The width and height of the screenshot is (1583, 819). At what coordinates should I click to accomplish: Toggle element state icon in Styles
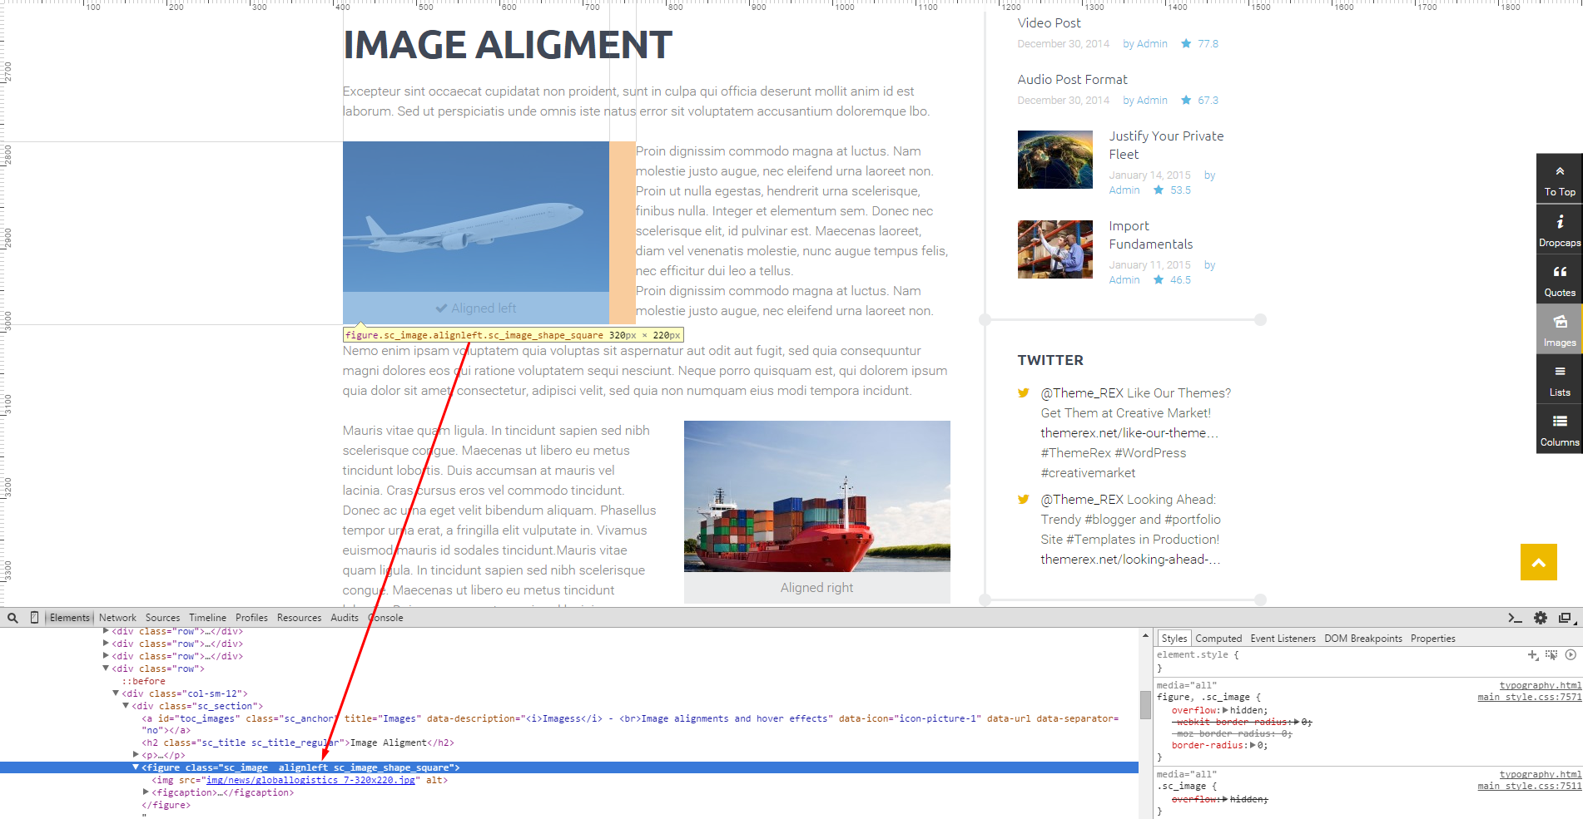point(1551,655)
